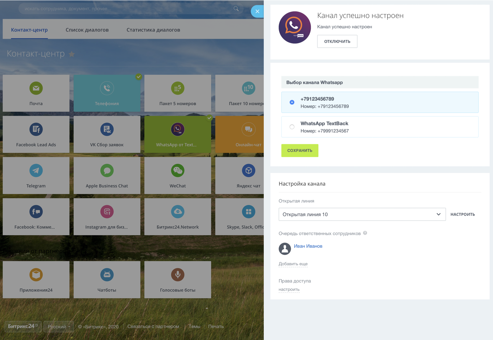
Task: Open Instagram для бизнеса tile
Action: point(107,217)
